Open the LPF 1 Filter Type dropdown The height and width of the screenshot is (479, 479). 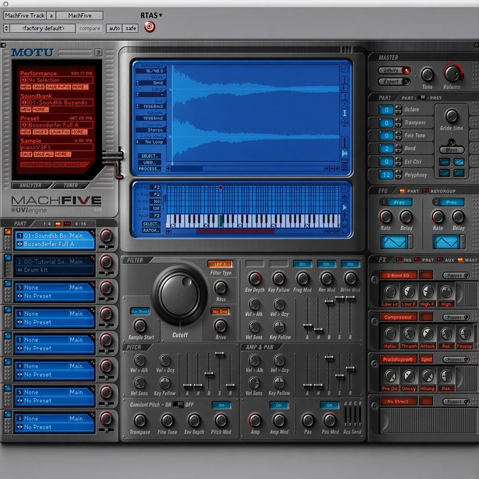220,264
